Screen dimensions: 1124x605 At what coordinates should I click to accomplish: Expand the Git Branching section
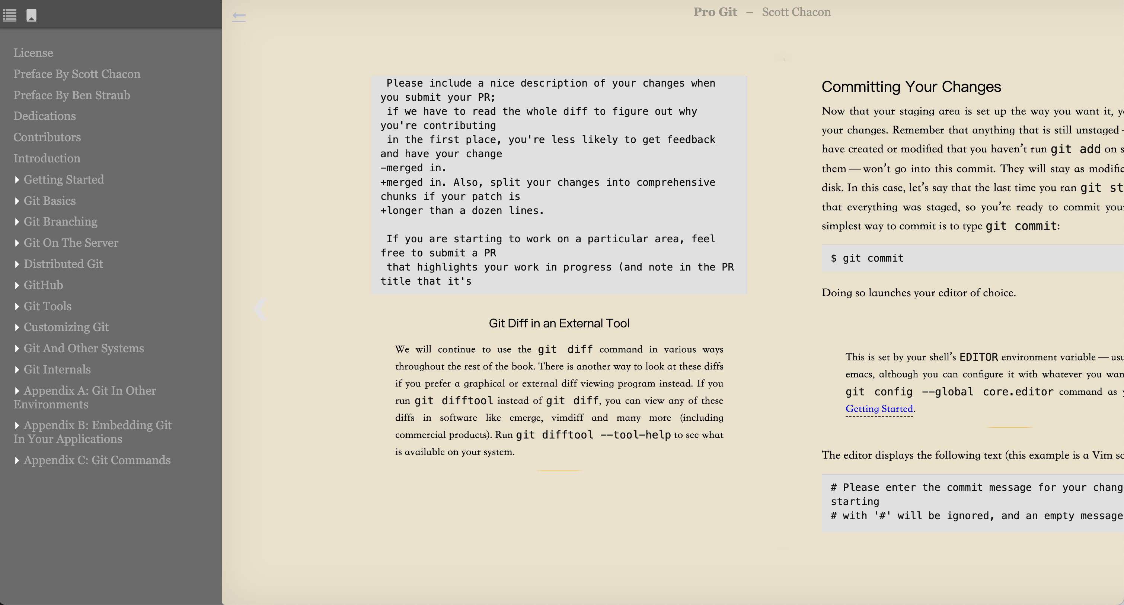point(17,222)
